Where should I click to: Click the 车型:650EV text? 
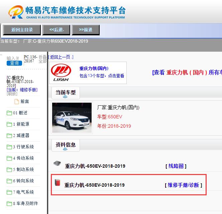109,117
